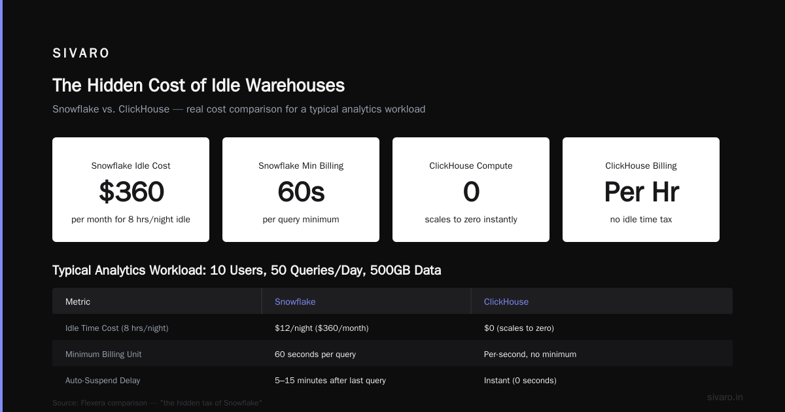Click the 'Per Hr' value
The width and height of the screenshot is (785, 412).
[x=641, y=192]
